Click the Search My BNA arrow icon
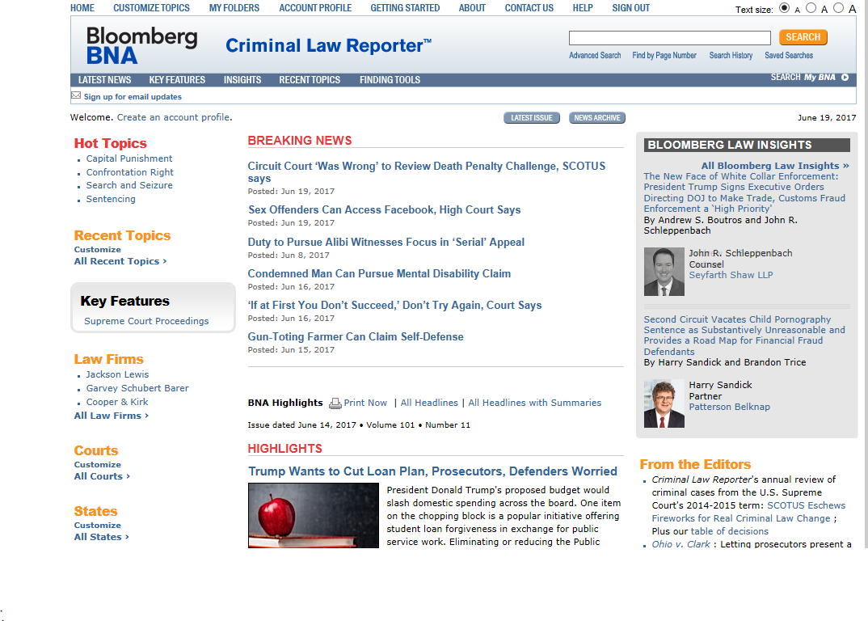This screenshot has height=621, width=868. pyautogui.click(x=845, y=78)
